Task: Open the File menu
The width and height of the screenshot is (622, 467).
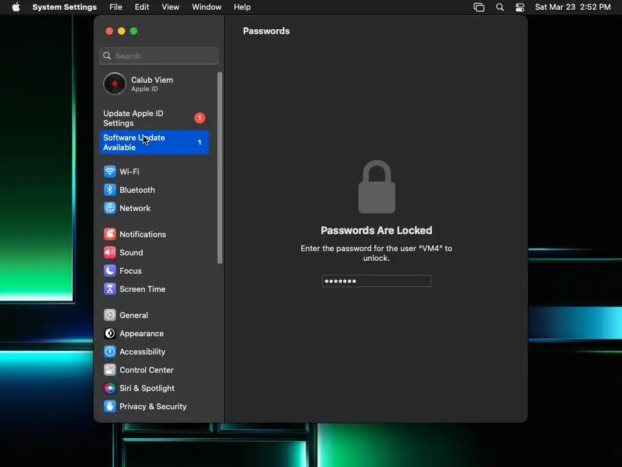Action: click(116, 7)
